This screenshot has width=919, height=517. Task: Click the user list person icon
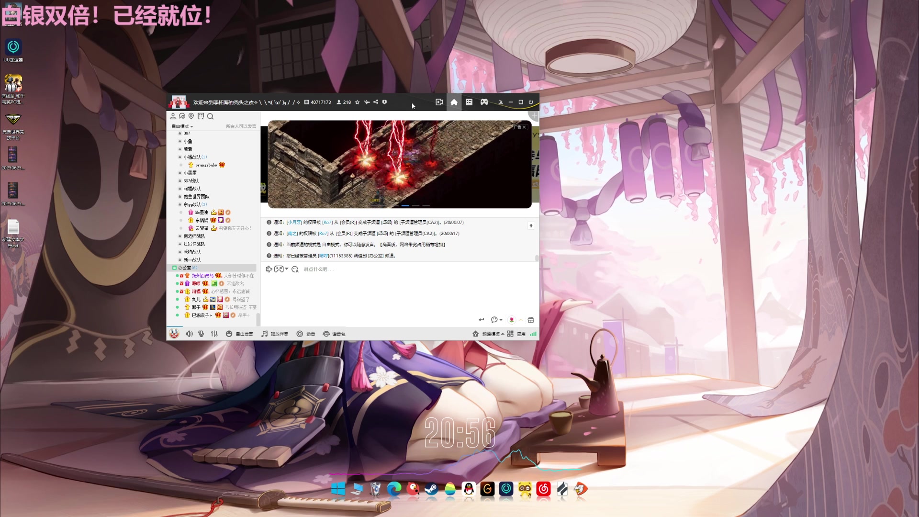pyautogui.click(x=173, y=116)
